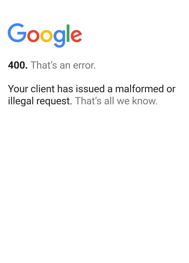Click the word has in the message
The image size is (189, 263).
[x=65, y=89]
